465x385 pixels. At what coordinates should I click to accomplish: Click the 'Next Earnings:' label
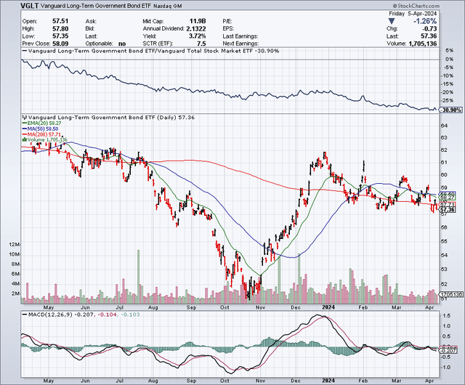pyautogui.click(x=240, y=44)
